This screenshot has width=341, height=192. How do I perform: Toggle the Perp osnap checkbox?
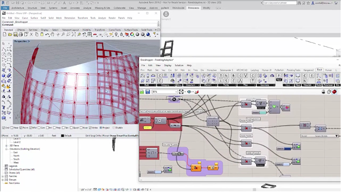(x=55, y=128)
